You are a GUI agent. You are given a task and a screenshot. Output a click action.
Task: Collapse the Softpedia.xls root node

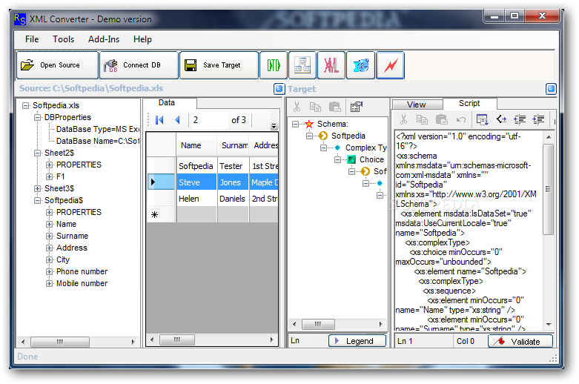(x=25, y=105)
